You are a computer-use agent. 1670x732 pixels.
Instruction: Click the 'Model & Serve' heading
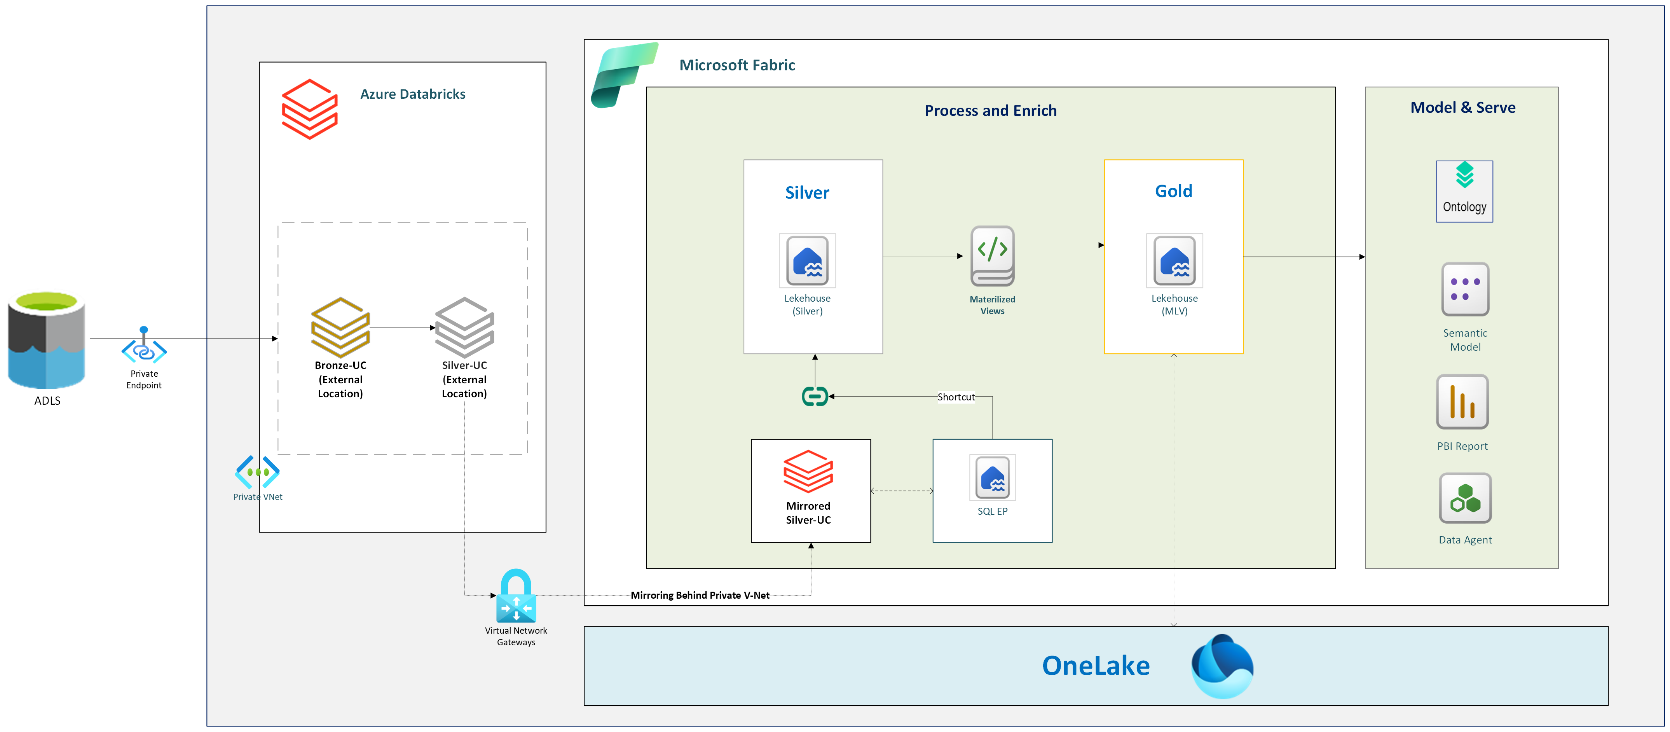point(1462,107)
